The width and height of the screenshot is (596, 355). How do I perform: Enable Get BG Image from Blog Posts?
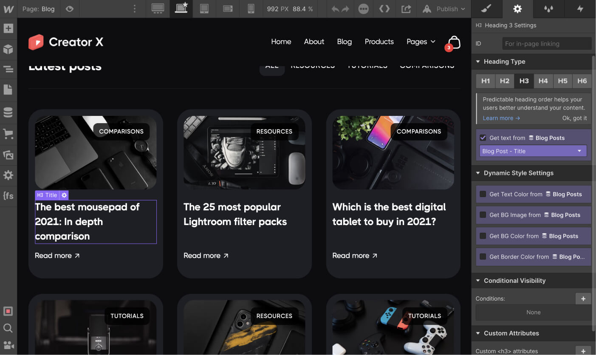483,215
